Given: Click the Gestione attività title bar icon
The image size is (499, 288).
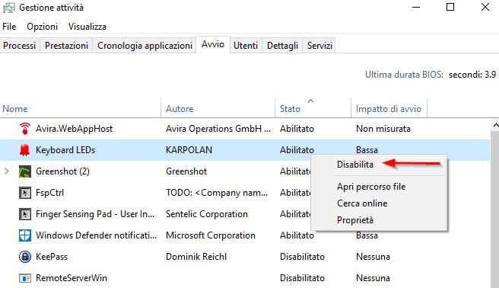Looking at the screenshot, I should [x=8, y=8].
